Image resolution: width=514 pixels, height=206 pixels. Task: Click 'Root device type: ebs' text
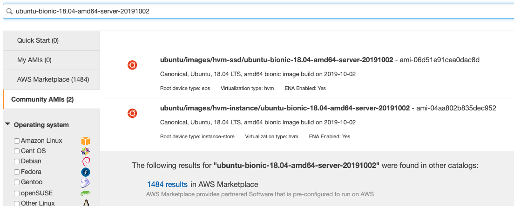[x=185, y=88]
